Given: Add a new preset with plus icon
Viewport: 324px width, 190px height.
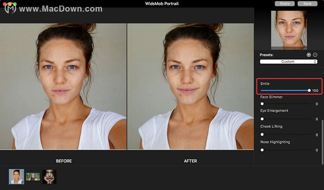Looking at the screenshot, I should click(x=309, y=55).
